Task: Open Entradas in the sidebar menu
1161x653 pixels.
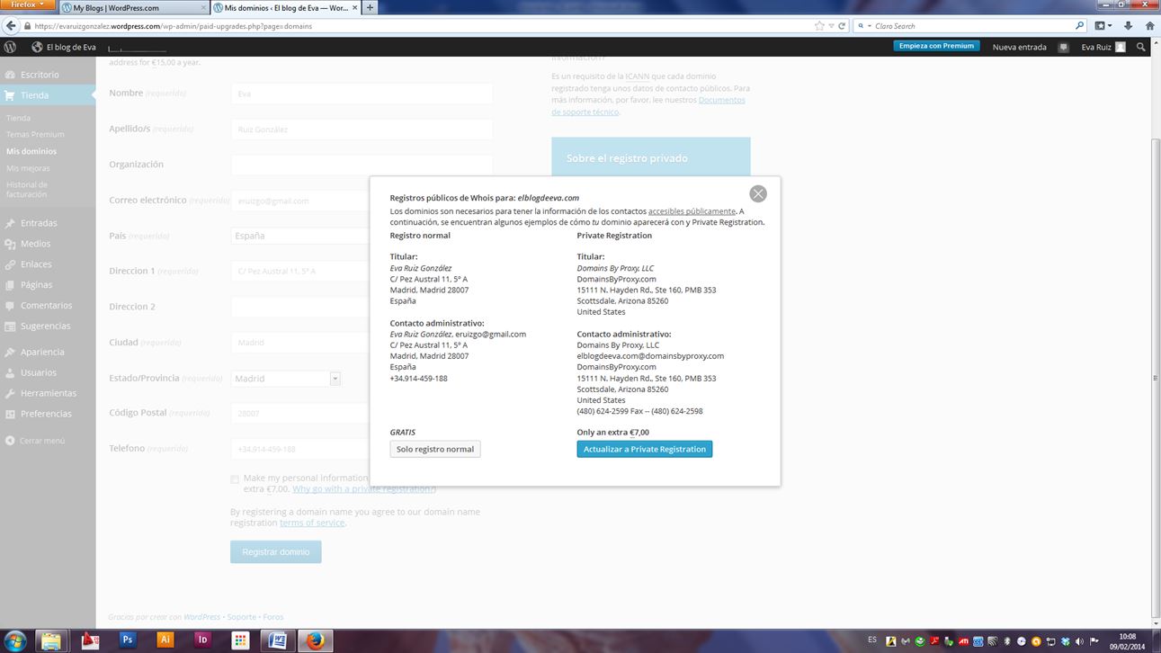Action: [39, 223]
